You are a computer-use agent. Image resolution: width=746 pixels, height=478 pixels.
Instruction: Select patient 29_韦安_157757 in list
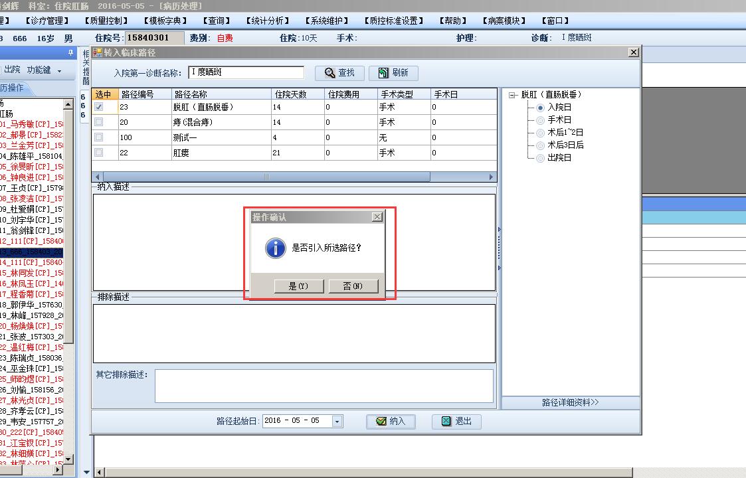31,422
